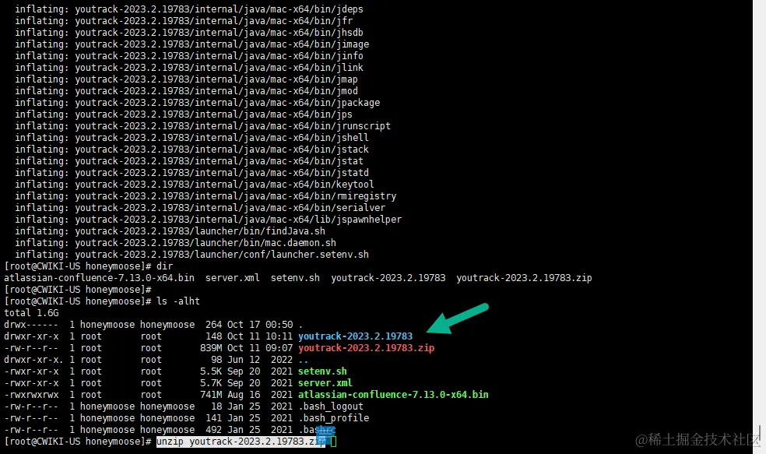Click the 839M file size value
The height and width of the screenshot is (454, 766).
tap(211, 348)
